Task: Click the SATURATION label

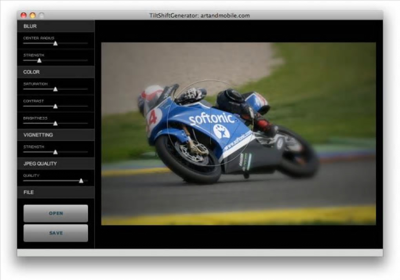Action: pyautogui.click(x=35, y=84)
